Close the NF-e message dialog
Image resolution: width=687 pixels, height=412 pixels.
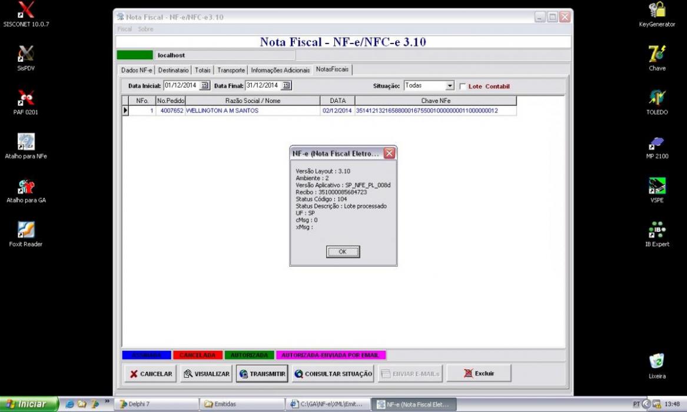(x=389, y=153)
